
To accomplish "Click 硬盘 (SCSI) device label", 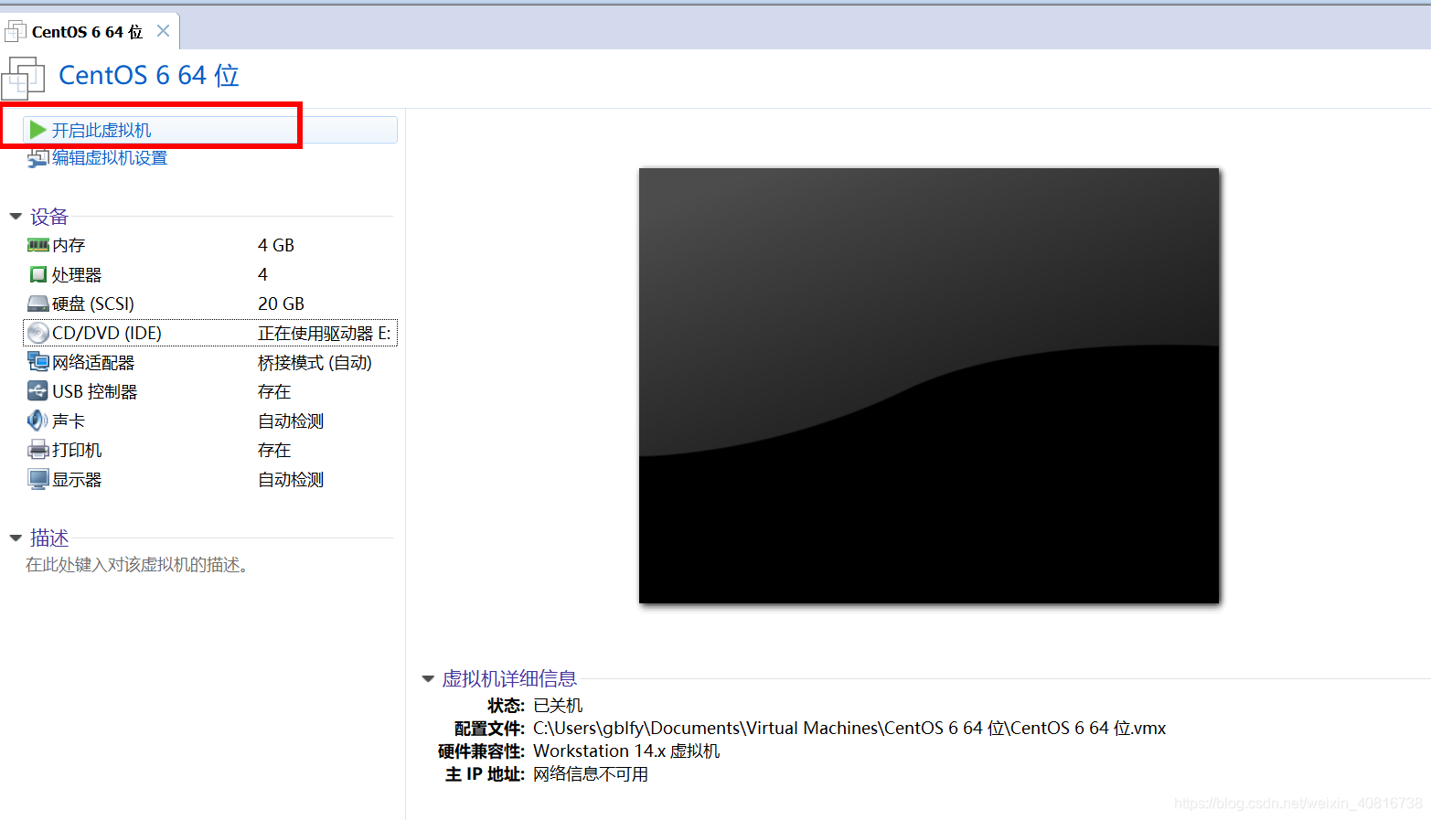I will point(93,304).
